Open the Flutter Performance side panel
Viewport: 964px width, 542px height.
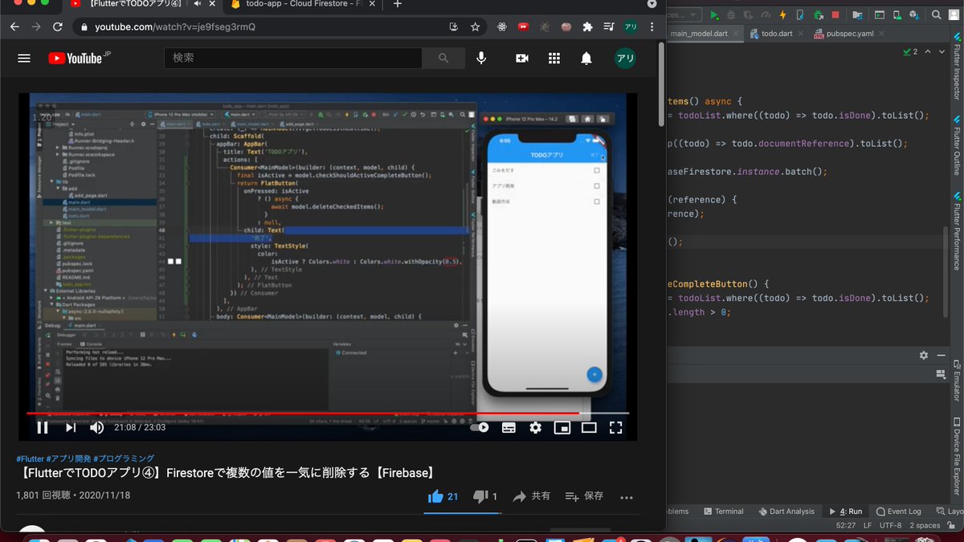957,231
